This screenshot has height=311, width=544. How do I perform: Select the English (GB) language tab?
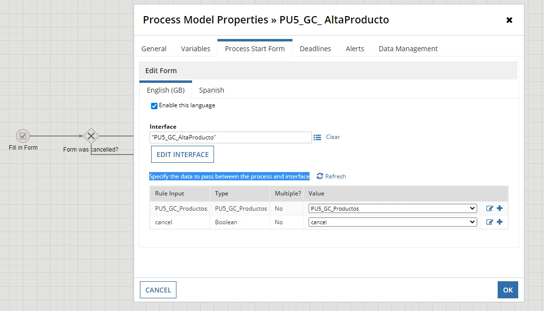(x=165, y=90)
